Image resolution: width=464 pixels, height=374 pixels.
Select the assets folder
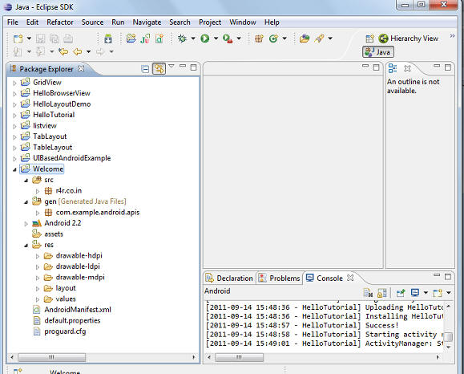click(x=54, y=234)
